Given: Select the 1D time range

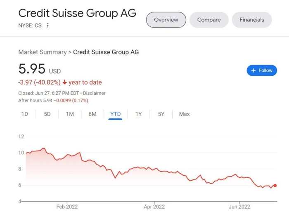Looking at the screenshot, I should 25,114.
